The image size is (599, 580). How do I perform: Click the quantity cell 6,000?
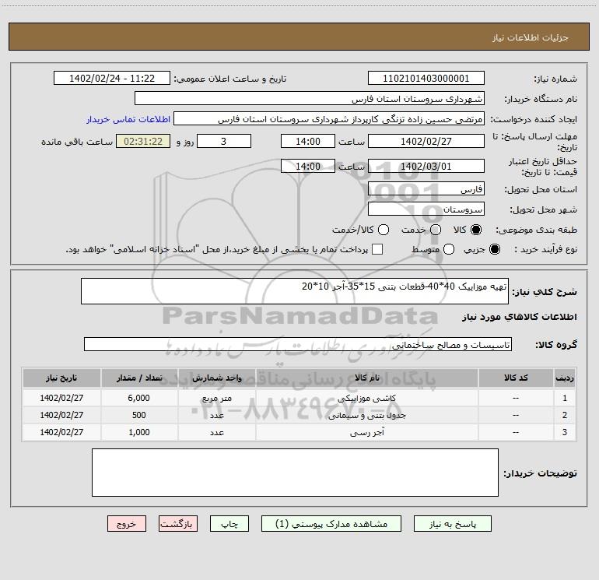click(139, 398)
